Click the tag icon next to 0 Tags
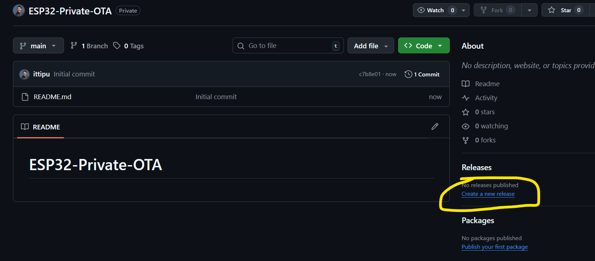The image size is (595, 261). click(117, 45)
